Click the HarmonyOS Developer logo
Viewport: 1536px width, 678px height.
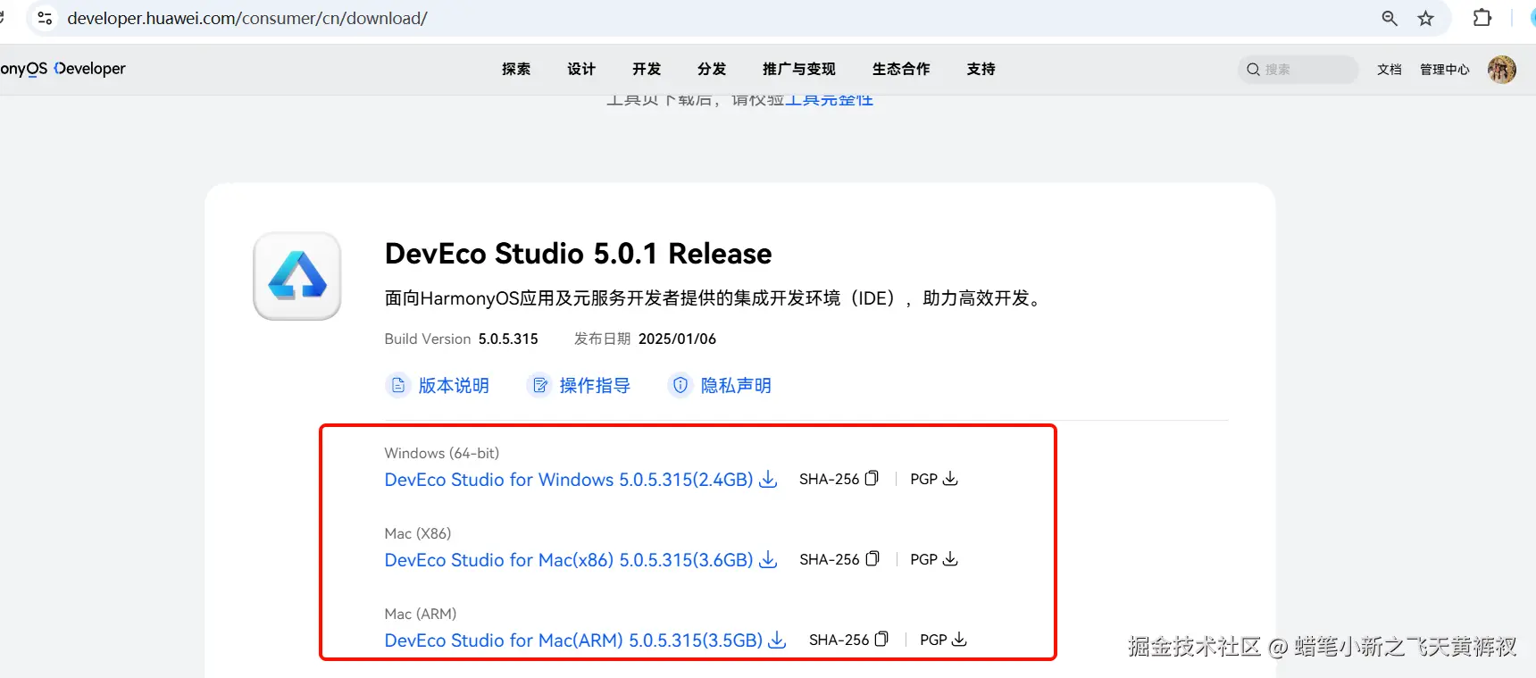pos(63,69)
